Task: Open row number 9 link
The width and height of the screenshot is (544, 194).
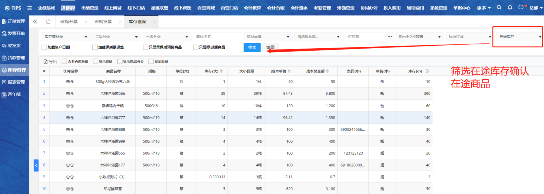Action: [x=44, y=177]
